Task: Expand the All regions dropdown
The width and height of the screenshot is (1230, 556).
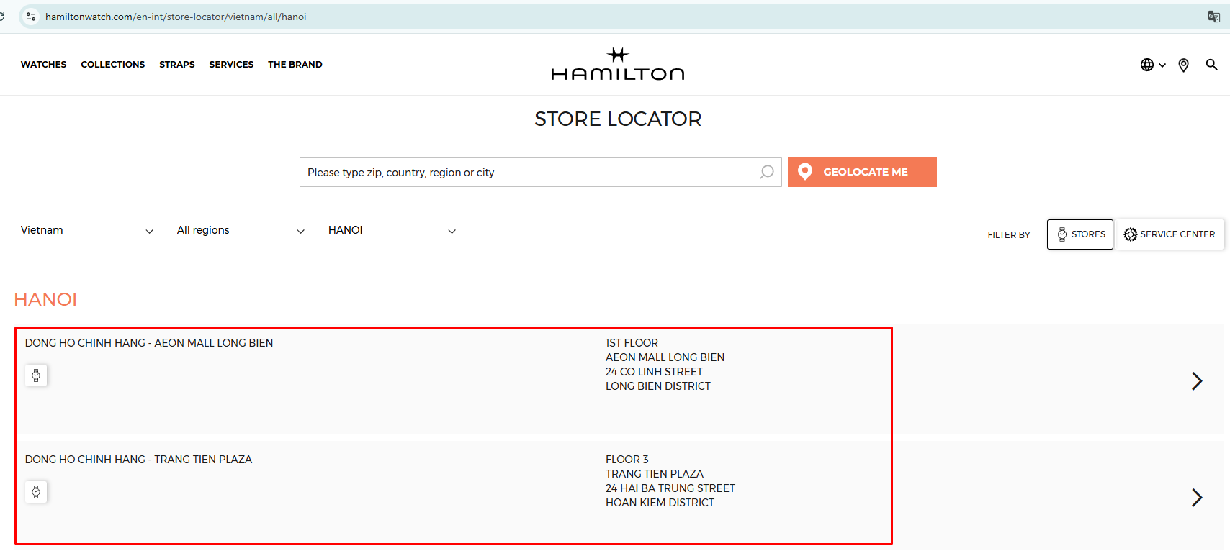Action: pos(241,231)
